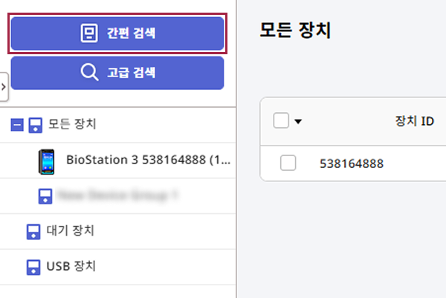The height and width of the screenshot is (298, 446).
Task: Click the 모든 장치 group icon in tree
Action: coord(35,125)
